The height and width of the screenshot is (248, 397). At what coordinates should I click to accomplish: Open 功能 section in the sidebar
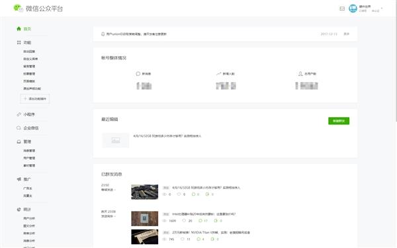[27, 42]
